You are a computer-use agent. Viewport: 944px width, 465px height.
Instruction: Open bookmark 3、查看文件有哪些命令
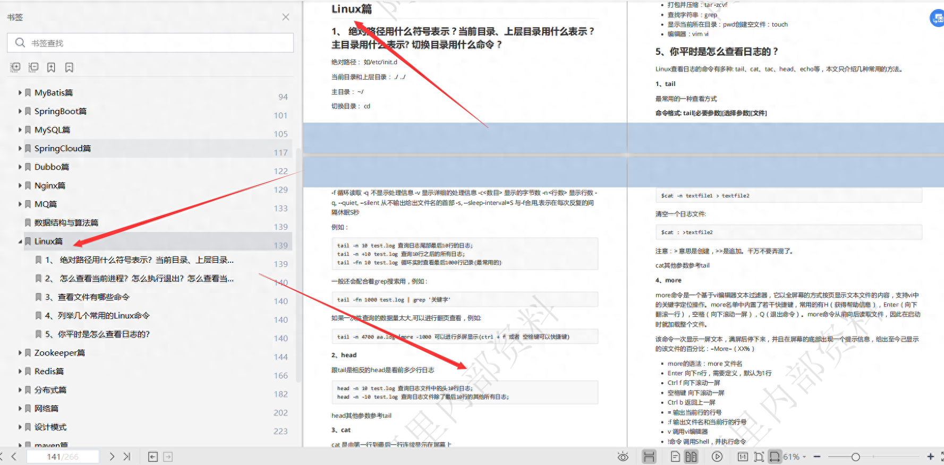tap(87, 297)
